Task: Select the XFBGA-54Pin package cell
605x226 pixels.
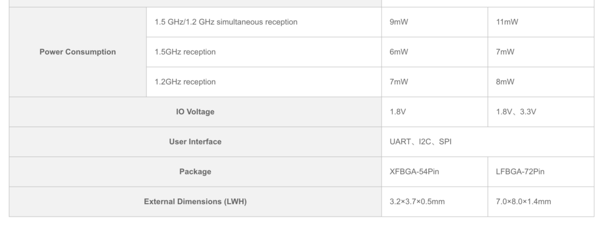Action: point(434,172)
